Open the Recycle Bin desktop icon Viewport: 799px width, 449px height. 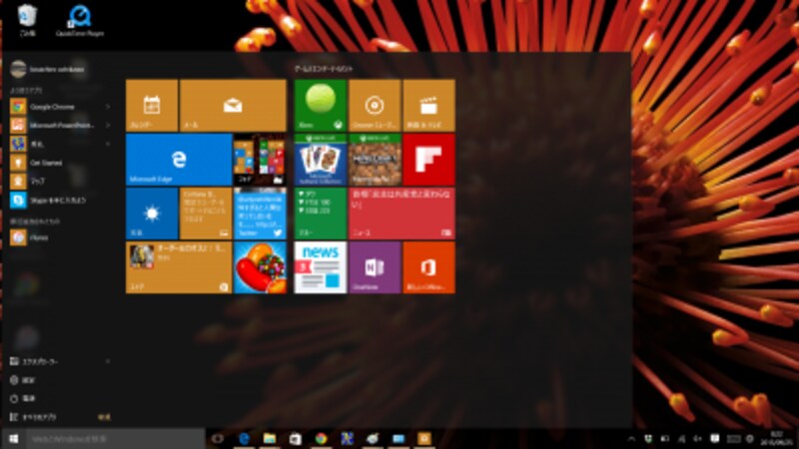(x=27, y=20)
